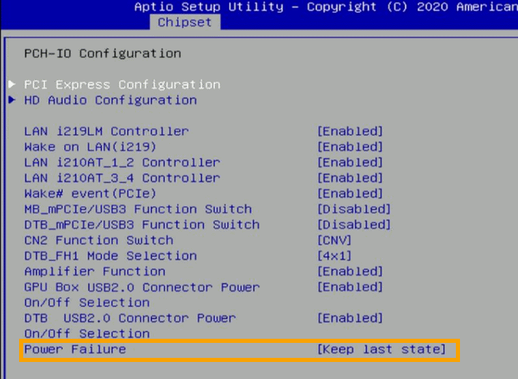Screen dimensions: 518x379
Task: Select the Chipset tab
Action: click(x=185, y=22)
